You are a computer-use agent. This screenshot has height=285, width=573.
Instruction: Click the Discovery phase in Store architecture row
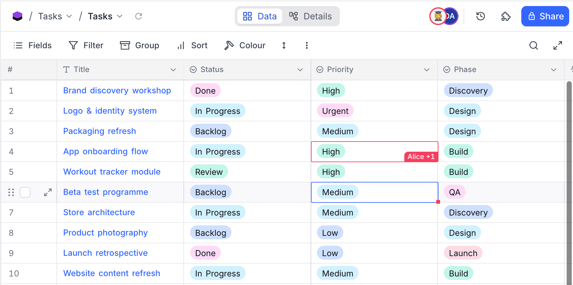(x=468, y=212)
